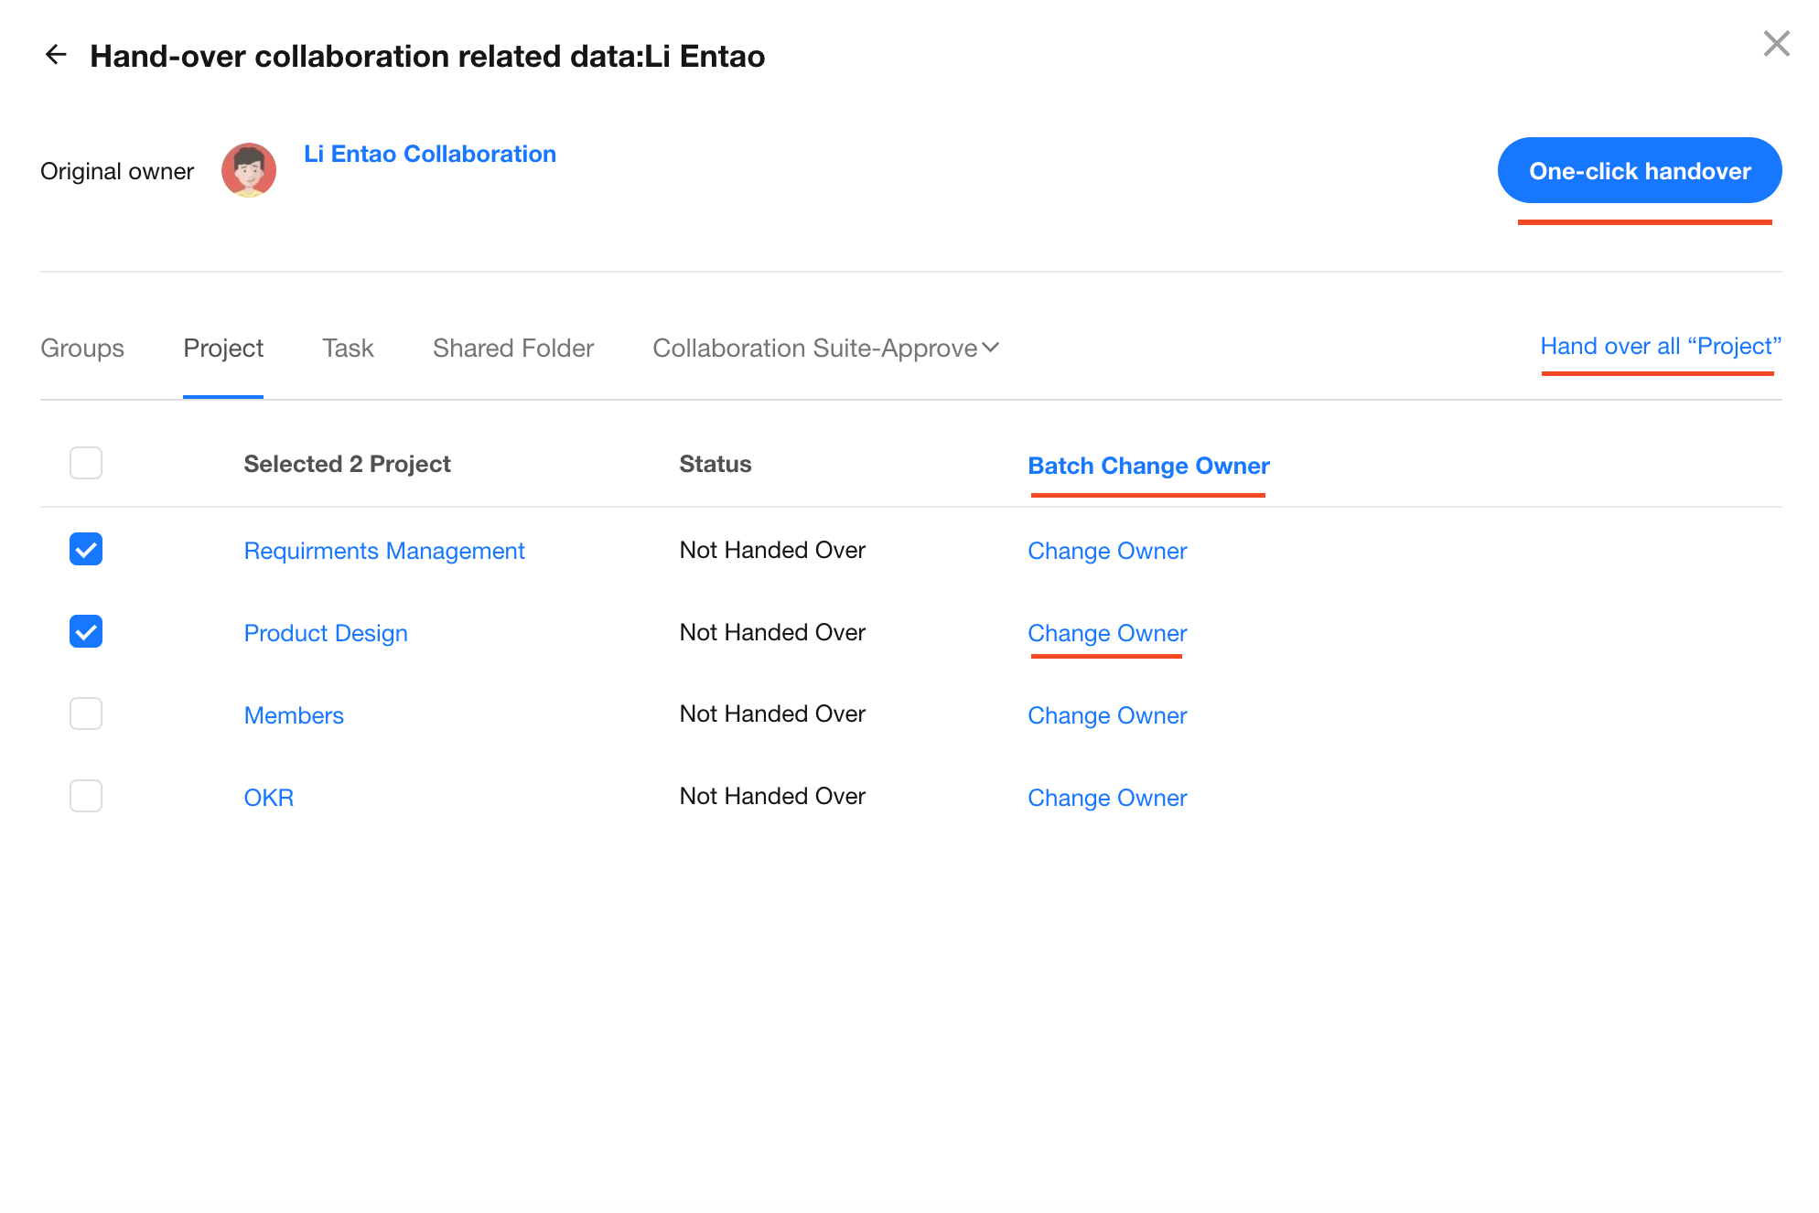1819x1213 pixels.
Task: Change Owner for OKR project
Action: [1107, 798]
